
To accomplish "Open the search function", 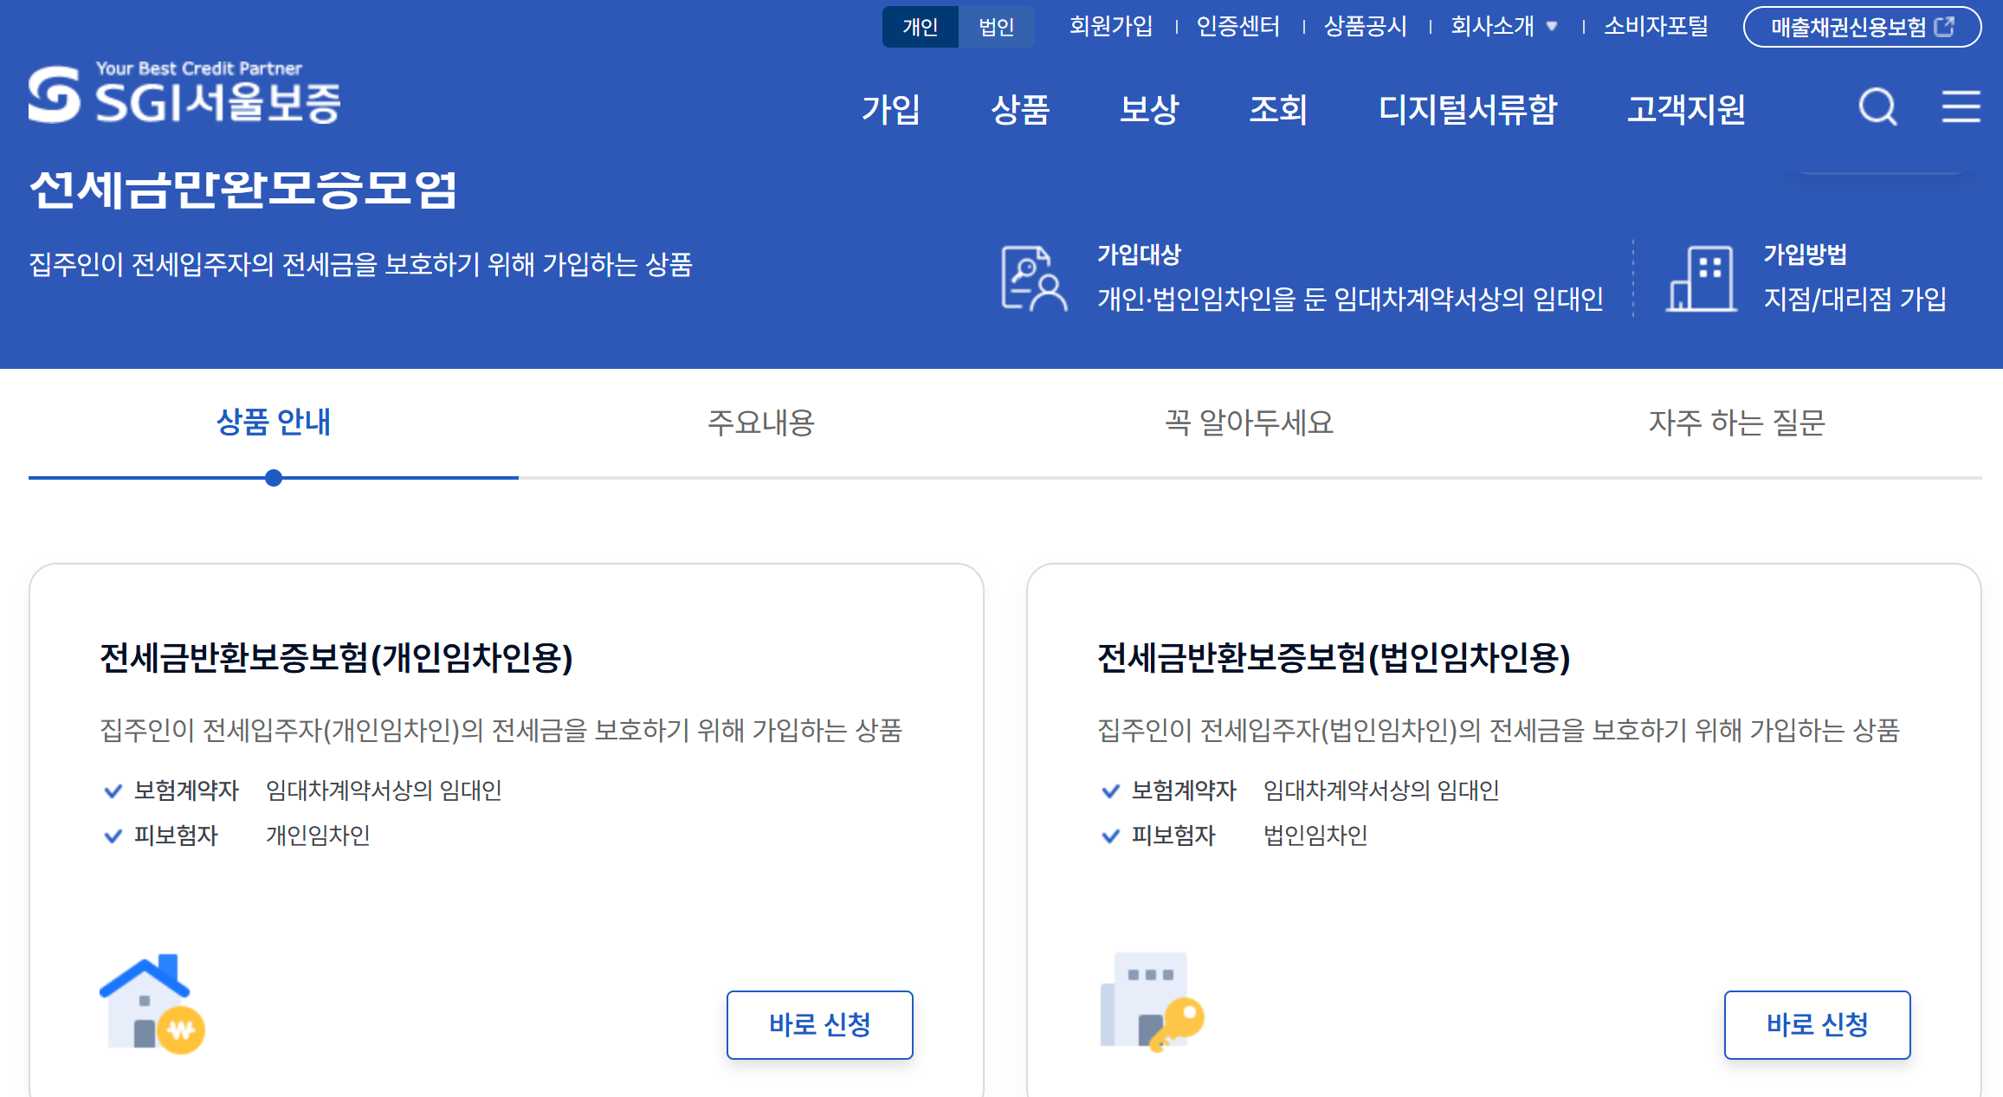I will pyautogui.click(x=1876, y=107).
